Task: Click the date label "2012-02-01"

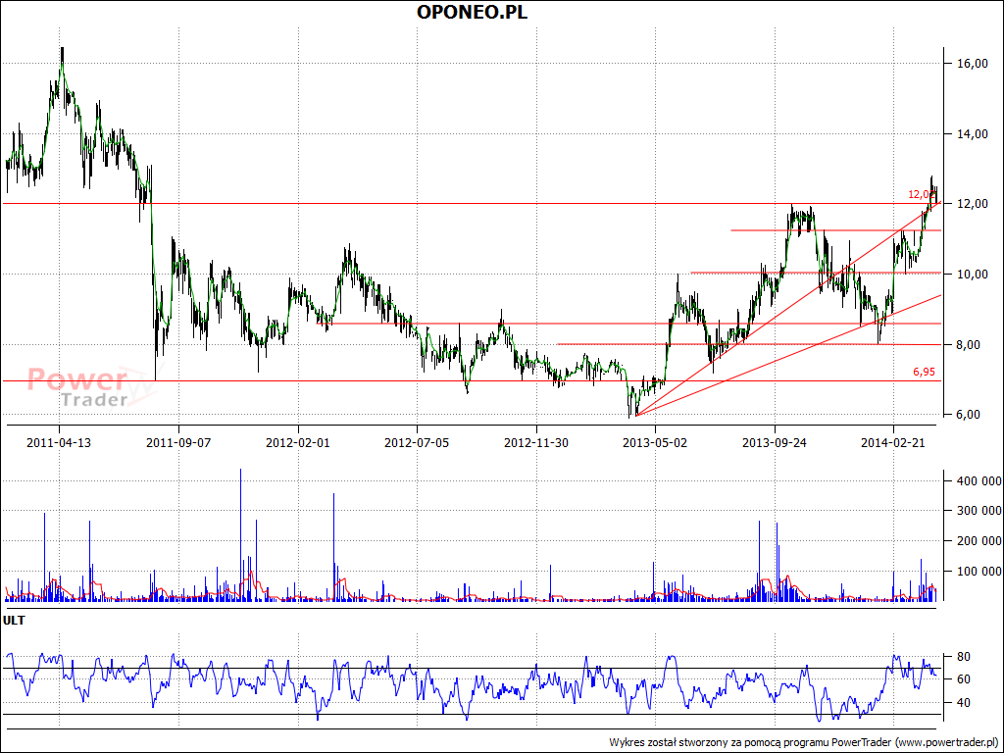Action: coord(298,442)
